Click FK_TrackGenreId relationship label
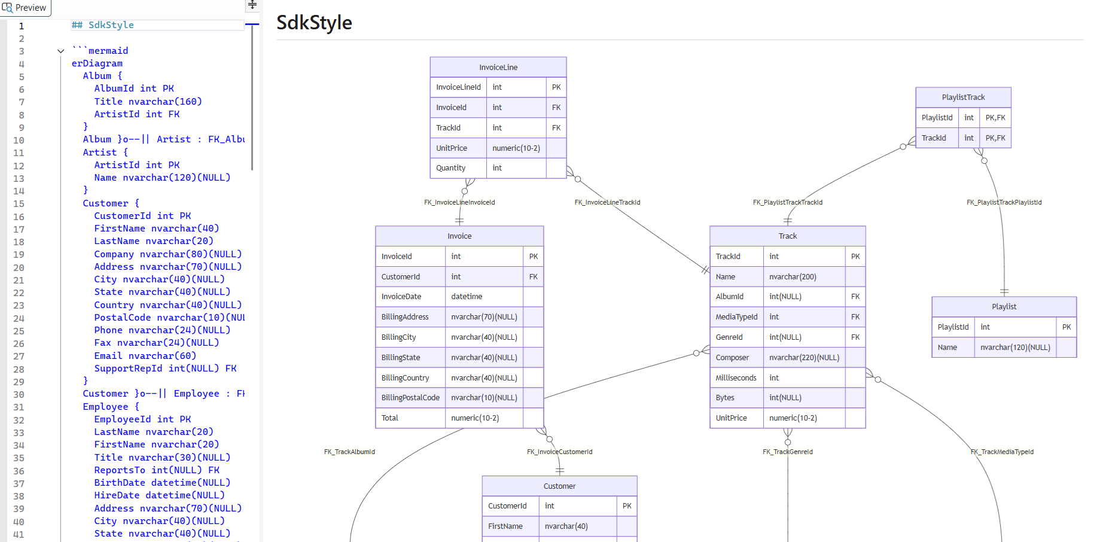Viewport: 1094px width, 542px height. click(x=787, y=452)
